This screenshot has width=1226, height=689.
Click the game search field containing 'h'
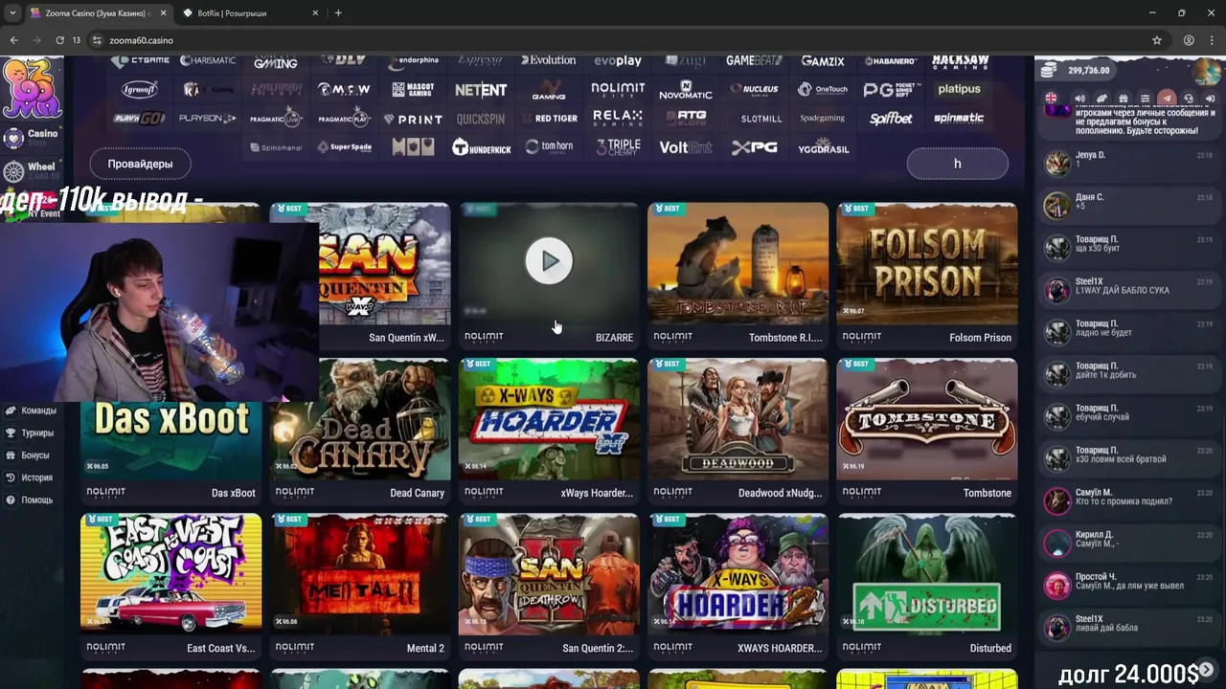click(957, 164)
